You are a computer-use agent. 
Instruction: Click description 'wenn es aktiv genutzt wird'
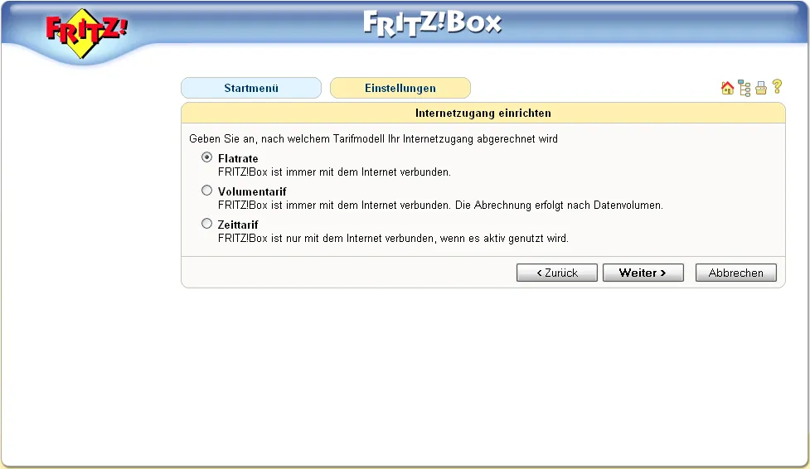(x=504, y=239)
